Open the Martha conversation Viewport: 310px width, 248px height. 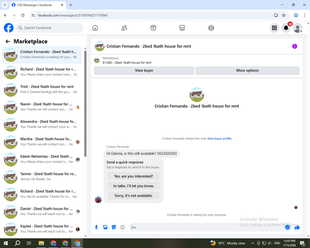[x=42, y=142]
